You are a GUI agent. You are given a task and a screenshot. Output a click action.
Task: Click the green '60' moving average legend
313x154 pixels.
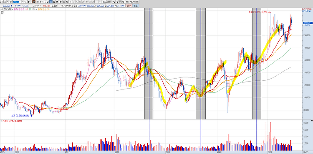point(30,9)
